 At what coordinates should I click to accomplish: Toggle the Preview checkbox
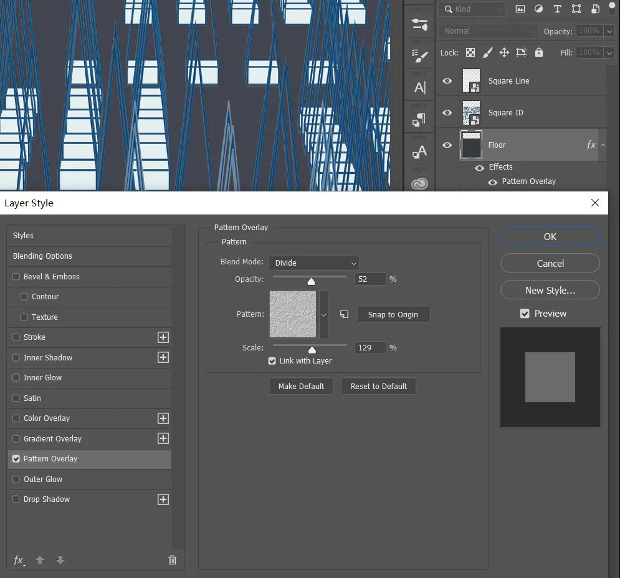tap(525, 314)
